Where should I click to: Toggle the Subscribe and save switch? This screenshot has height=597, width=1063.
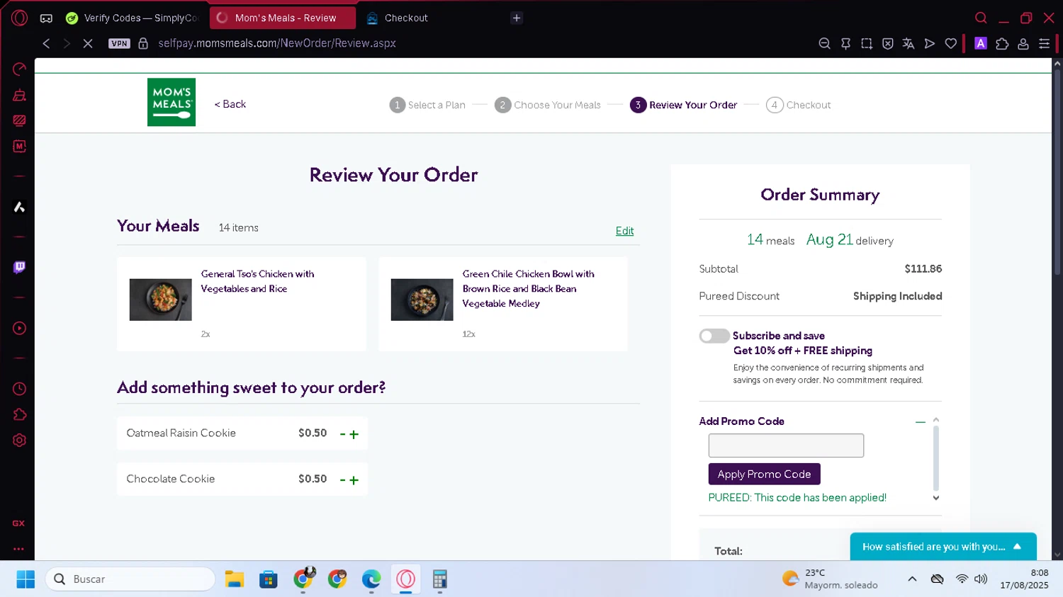pyautogui.click(x=714, y=336)
